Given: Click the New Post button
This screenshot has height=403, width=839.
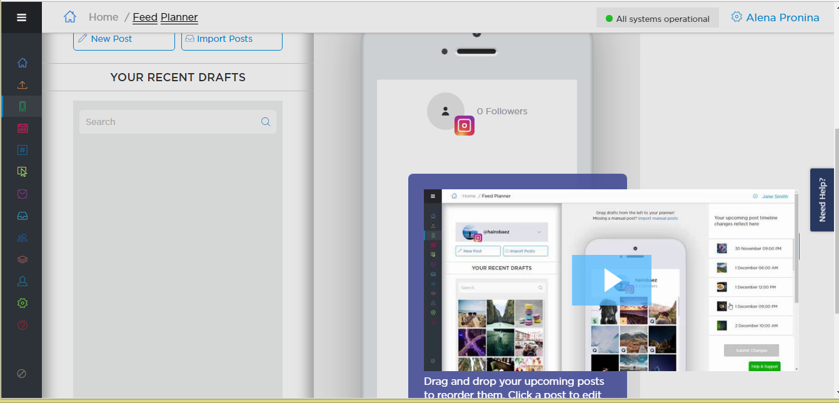Looking at the screenshot, I should pos(124,39).
